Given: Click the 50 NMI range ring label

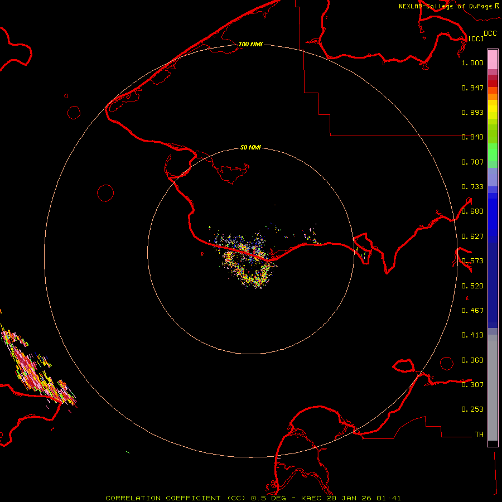Looking at the screenshot, I should tap(250, 148).
